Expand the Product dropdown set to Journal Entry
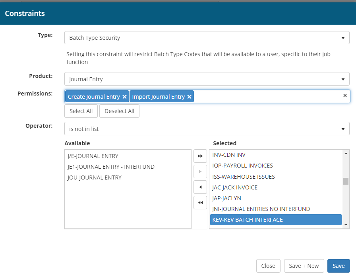356x277 pixels. pyautogui.click(x=207, y=79)
